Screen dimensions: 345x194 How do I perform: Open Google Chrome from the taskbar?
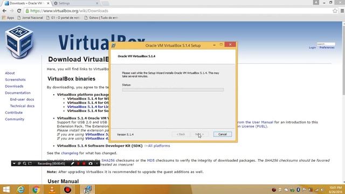(36, 190)
